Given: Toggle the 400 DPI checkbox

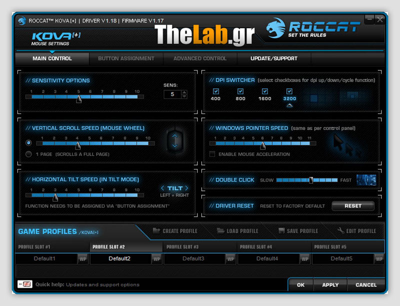Looking at the screenshot, I should (x=216, y=91).
